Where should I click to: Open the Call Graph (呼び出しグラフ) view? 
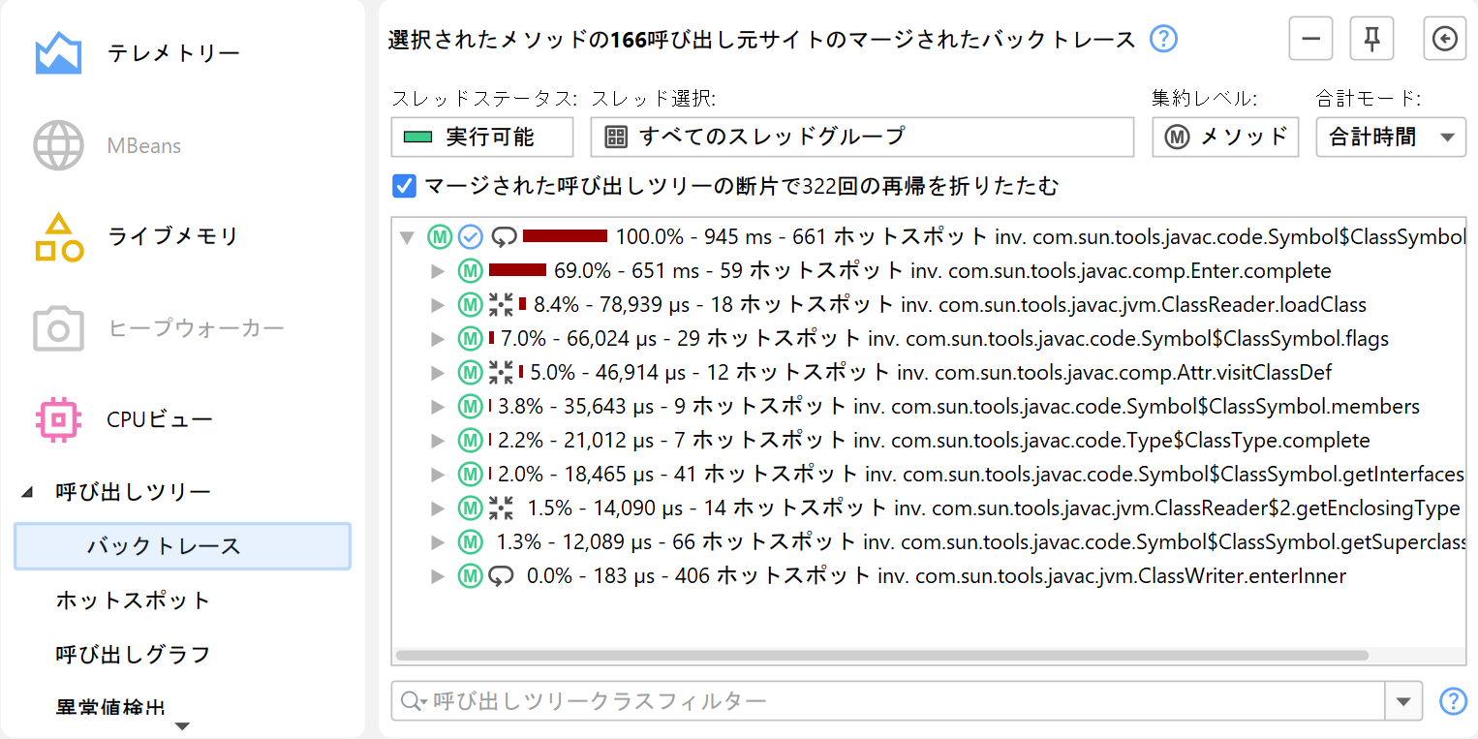(133, 655)
